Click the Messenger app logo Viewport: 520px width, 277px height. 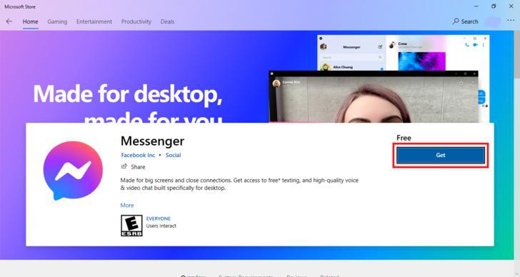(x=73, y=171)
